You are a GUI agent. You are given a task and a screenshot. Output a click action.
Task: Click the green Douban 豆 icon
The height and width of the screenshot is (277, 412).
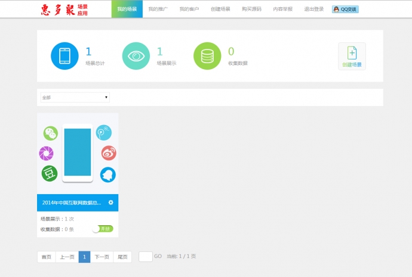click(50, 173)
